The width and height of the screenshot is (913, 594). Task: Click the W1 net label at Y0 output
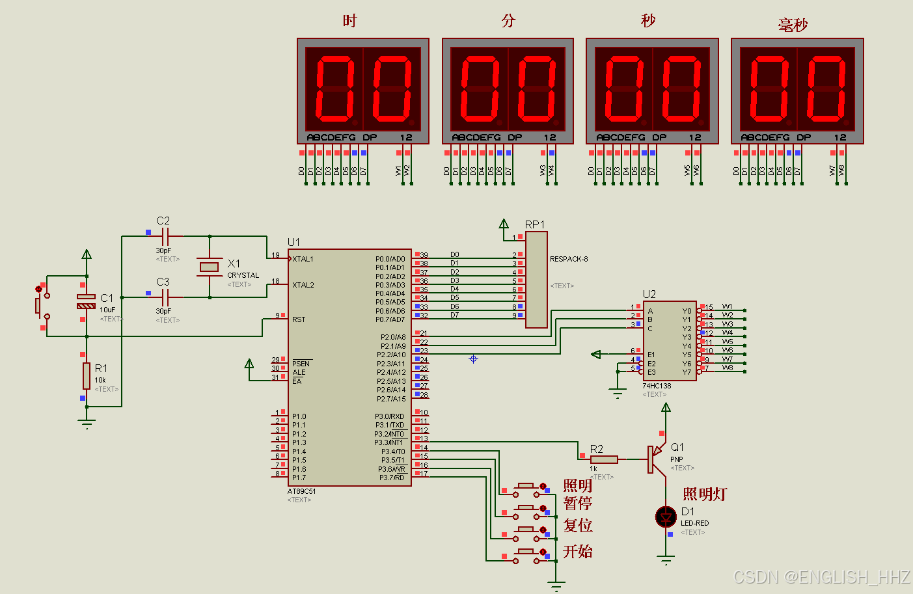click(x=728, y=306)
